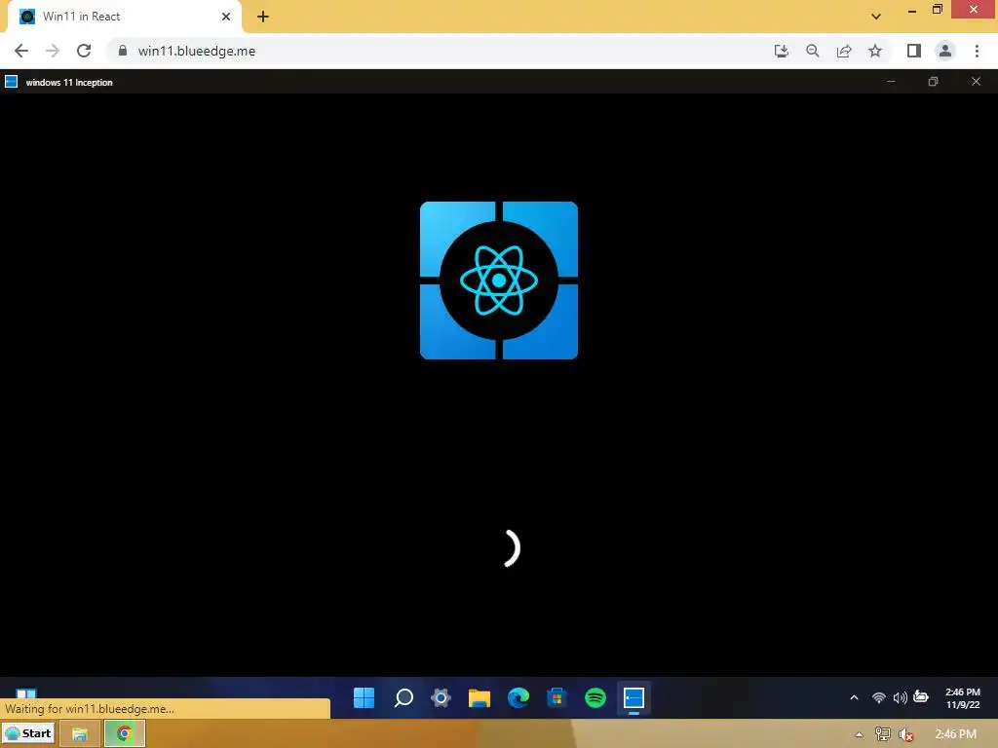Open Chrome tab search dropdown
Viewport: 998px width, 748px height.
[x=876, y=17]
